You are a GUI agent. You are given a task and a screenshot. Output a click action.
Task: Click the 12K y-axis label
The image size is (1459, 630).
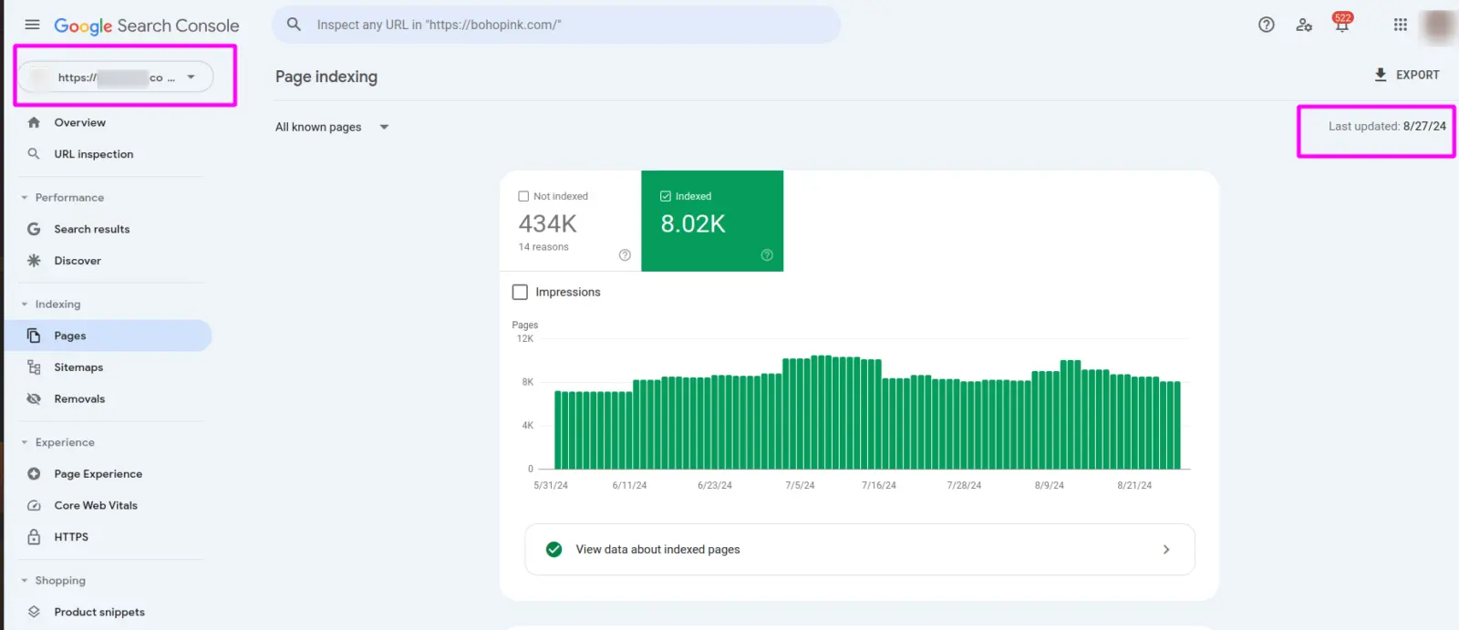[x=525, y=338]
